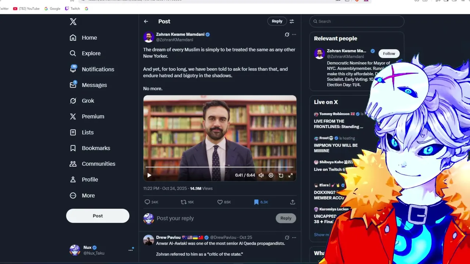
Task: Open Explore in the sidebar
Action: click(85, 53)
